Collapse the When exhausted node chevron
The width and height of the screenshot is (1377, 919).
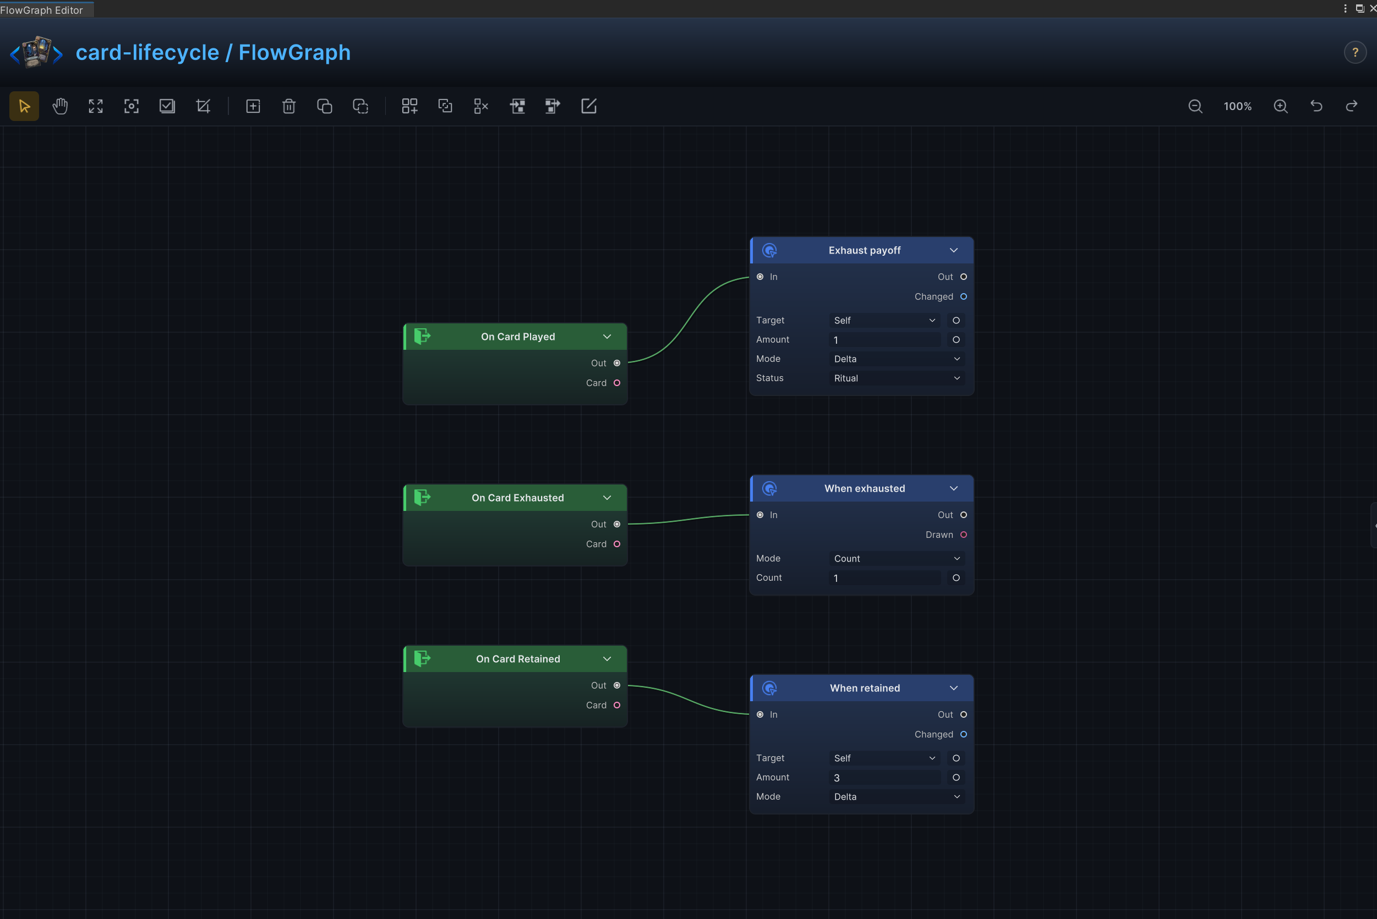[x=954, y=488]
